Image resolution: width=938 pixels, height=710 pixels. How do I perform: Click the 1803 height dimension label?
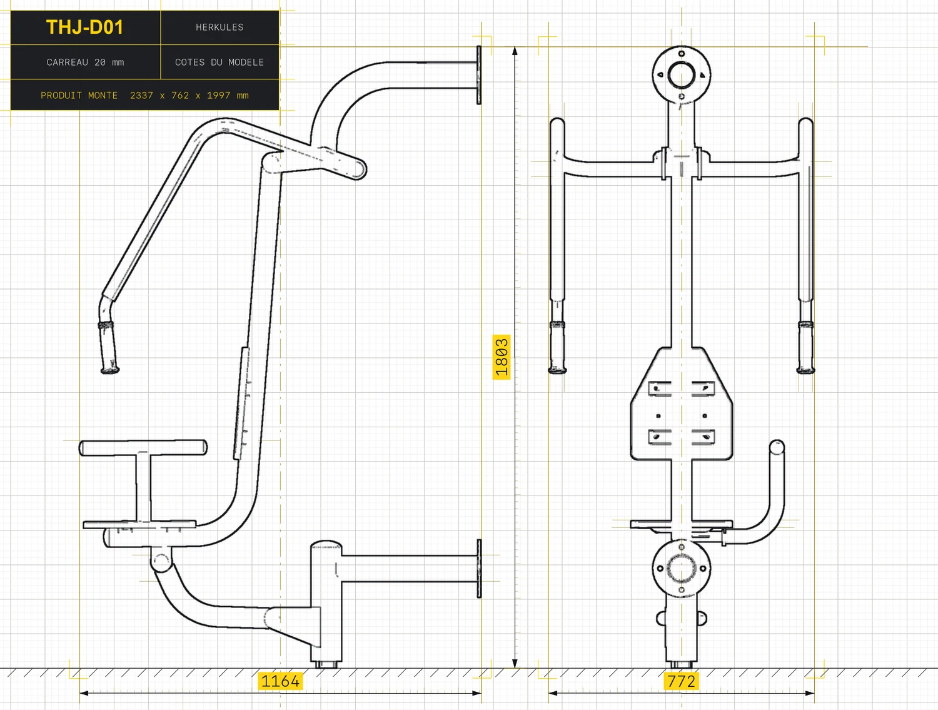click(x=502, y=357)
